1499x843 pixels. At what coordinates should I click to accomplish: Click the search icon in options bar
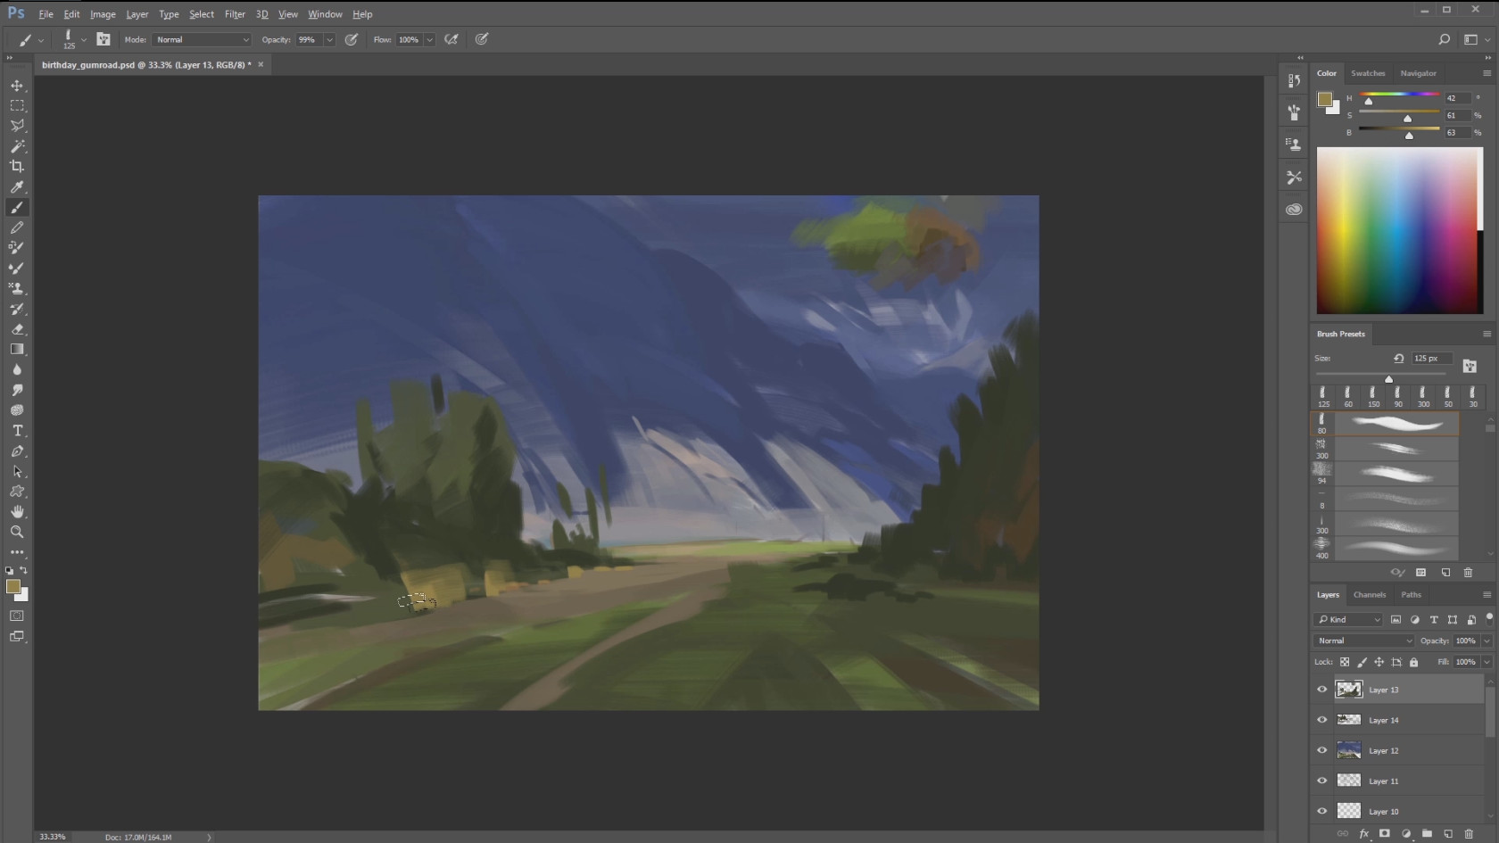click(1445, 39)
